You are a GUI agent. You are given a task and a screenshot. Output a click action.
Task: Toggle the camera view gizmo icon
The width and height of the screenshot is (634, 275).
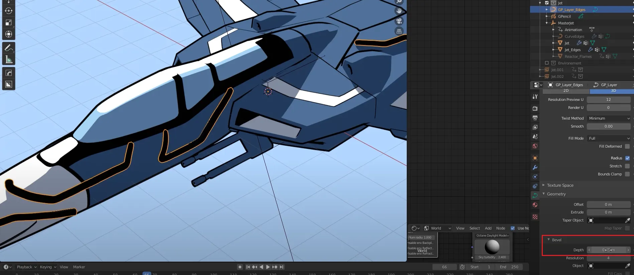pos(399,21)
